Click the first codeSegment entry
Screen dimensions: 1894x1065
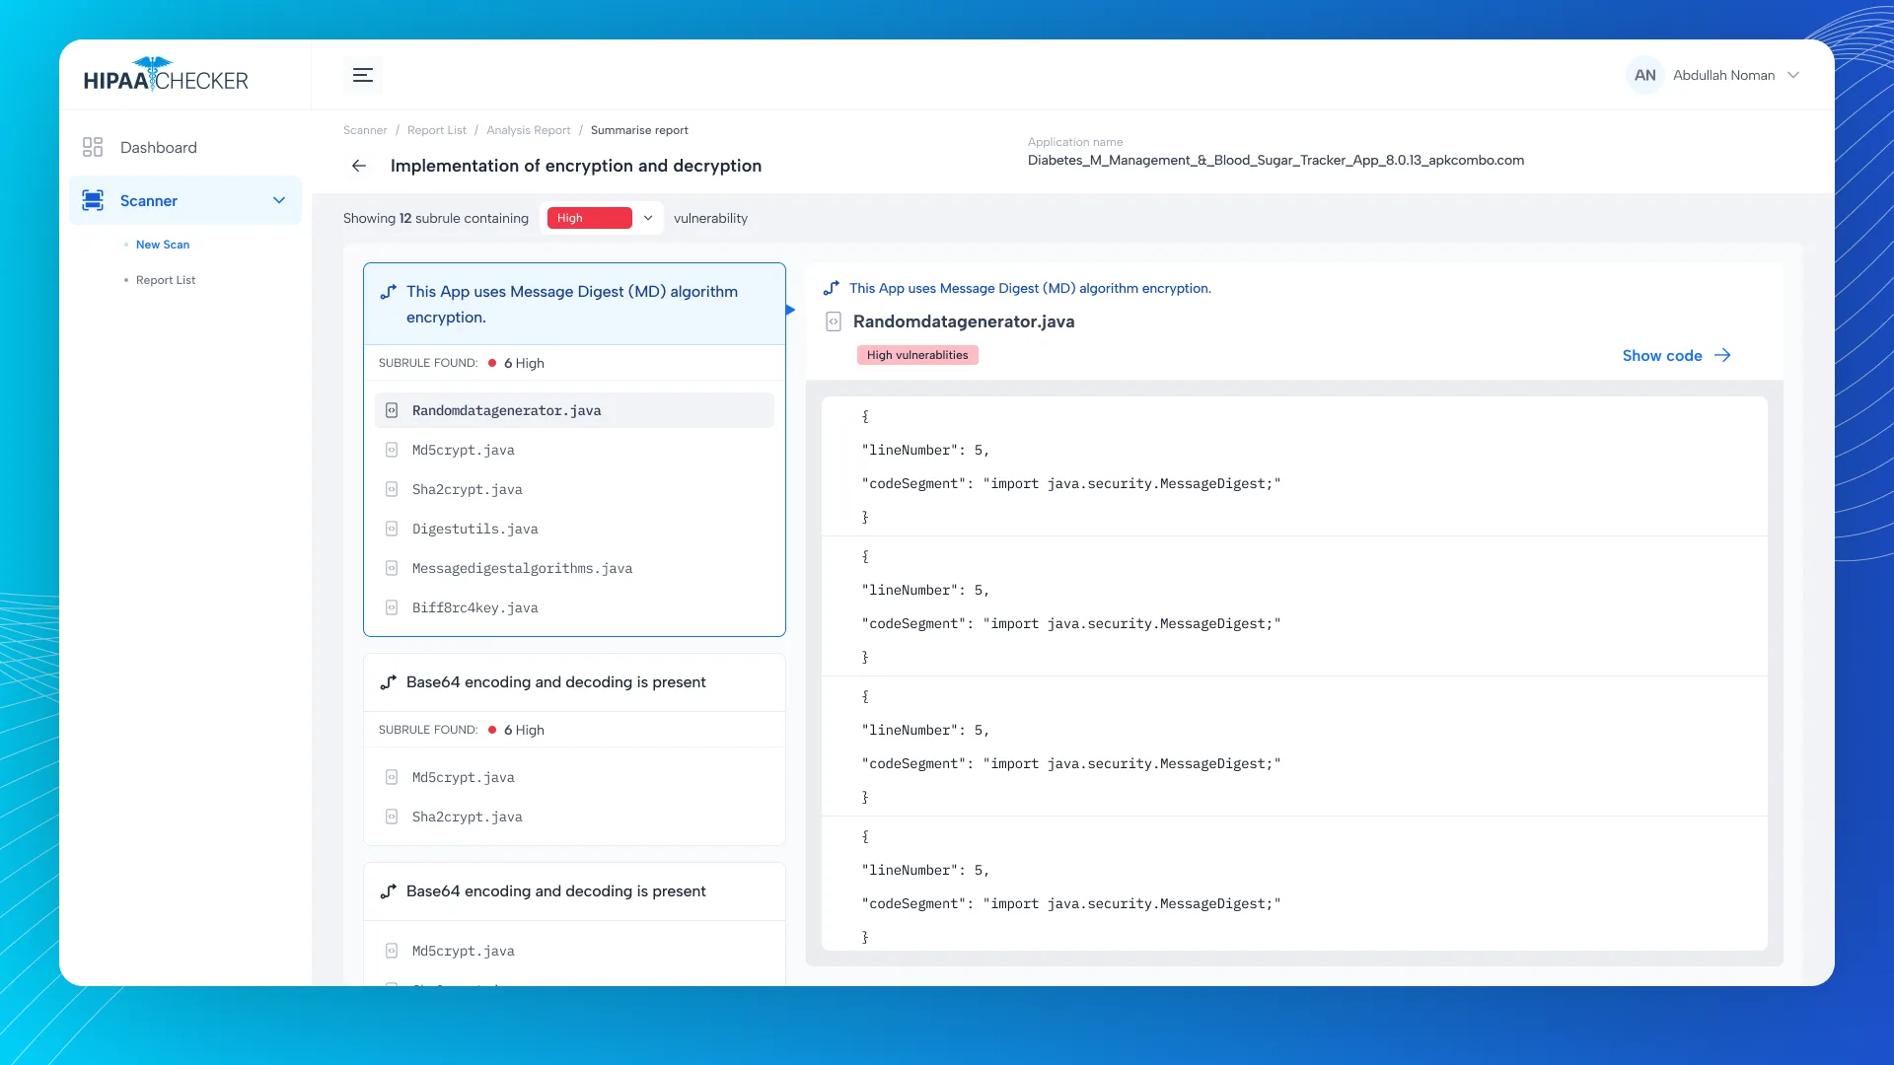(x=1071, y=483)
